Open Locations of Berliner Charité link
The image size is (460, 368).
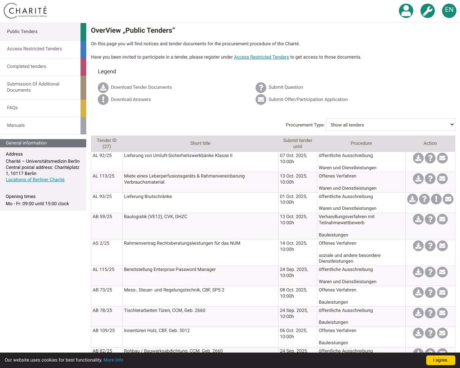[35, 180]
